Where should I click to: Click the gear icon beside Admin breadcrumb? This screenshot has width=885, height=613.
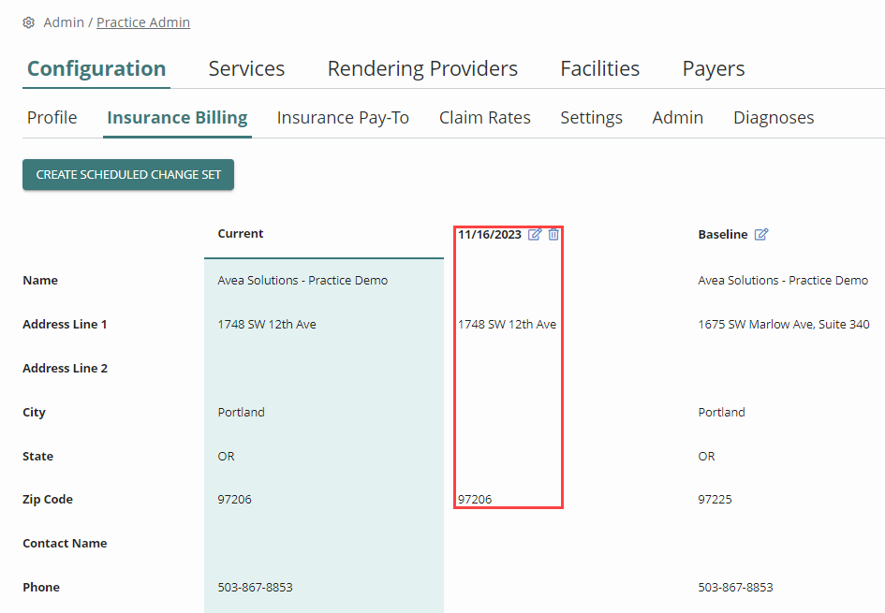click(x=29, y=22)
